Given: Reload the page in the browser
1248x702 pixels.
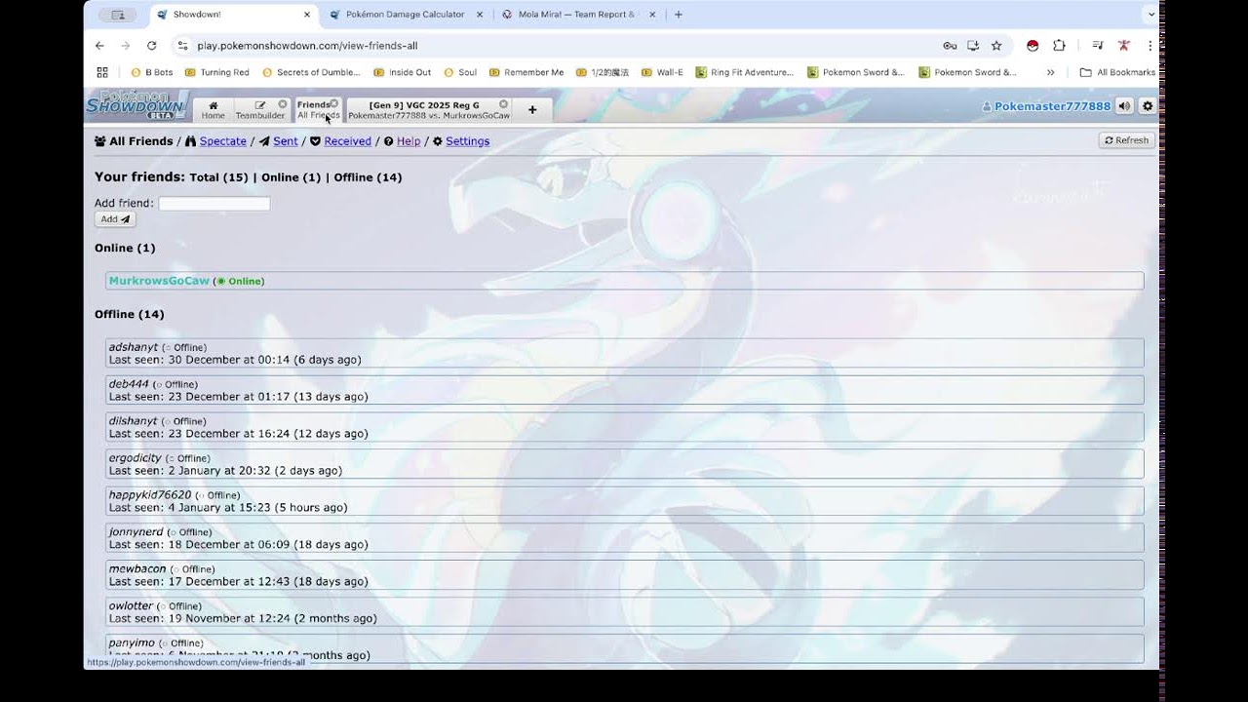Looking at the screenshot, I should click(151, 46).
